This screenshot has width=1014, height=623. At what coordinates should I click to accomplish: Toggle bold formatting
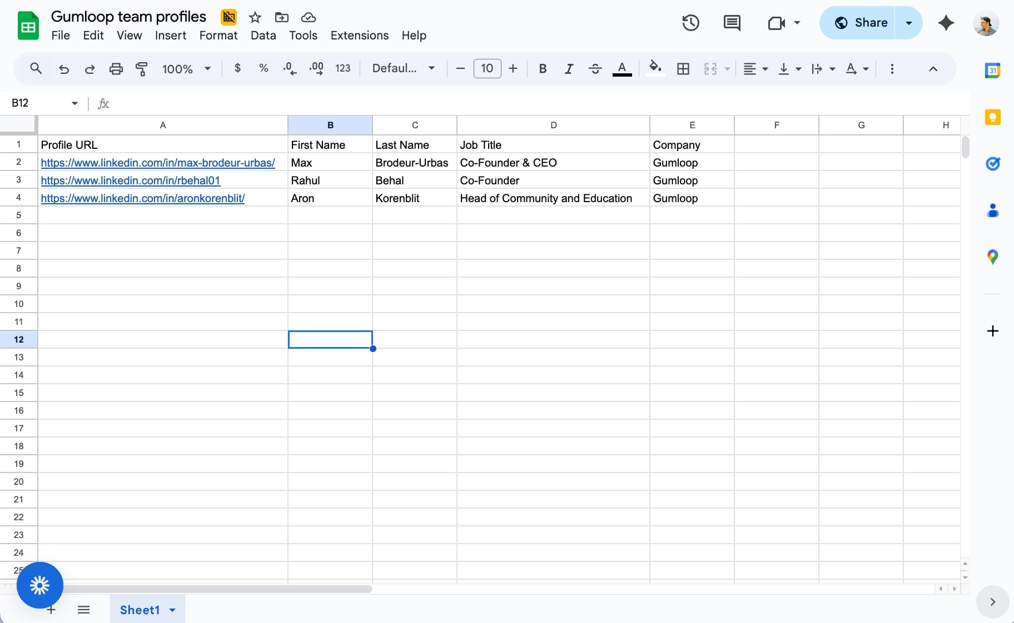click(543, 69)
